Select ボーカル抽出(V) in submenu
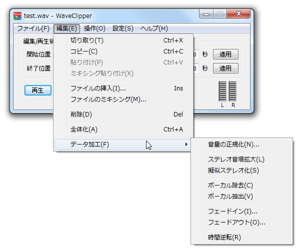The height and width of the screenshot is (250, 299). click(x=242, y=196)
